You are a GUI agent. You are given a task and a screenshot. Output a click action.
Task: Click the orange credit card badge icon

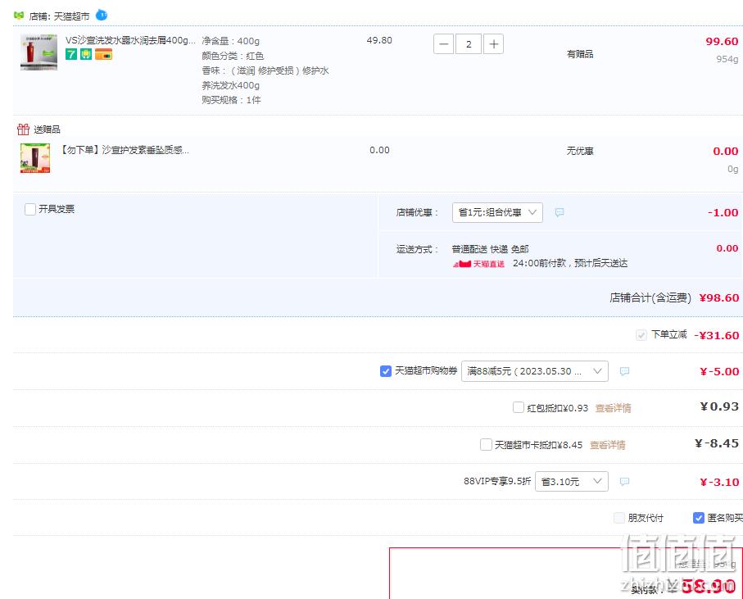103,54
